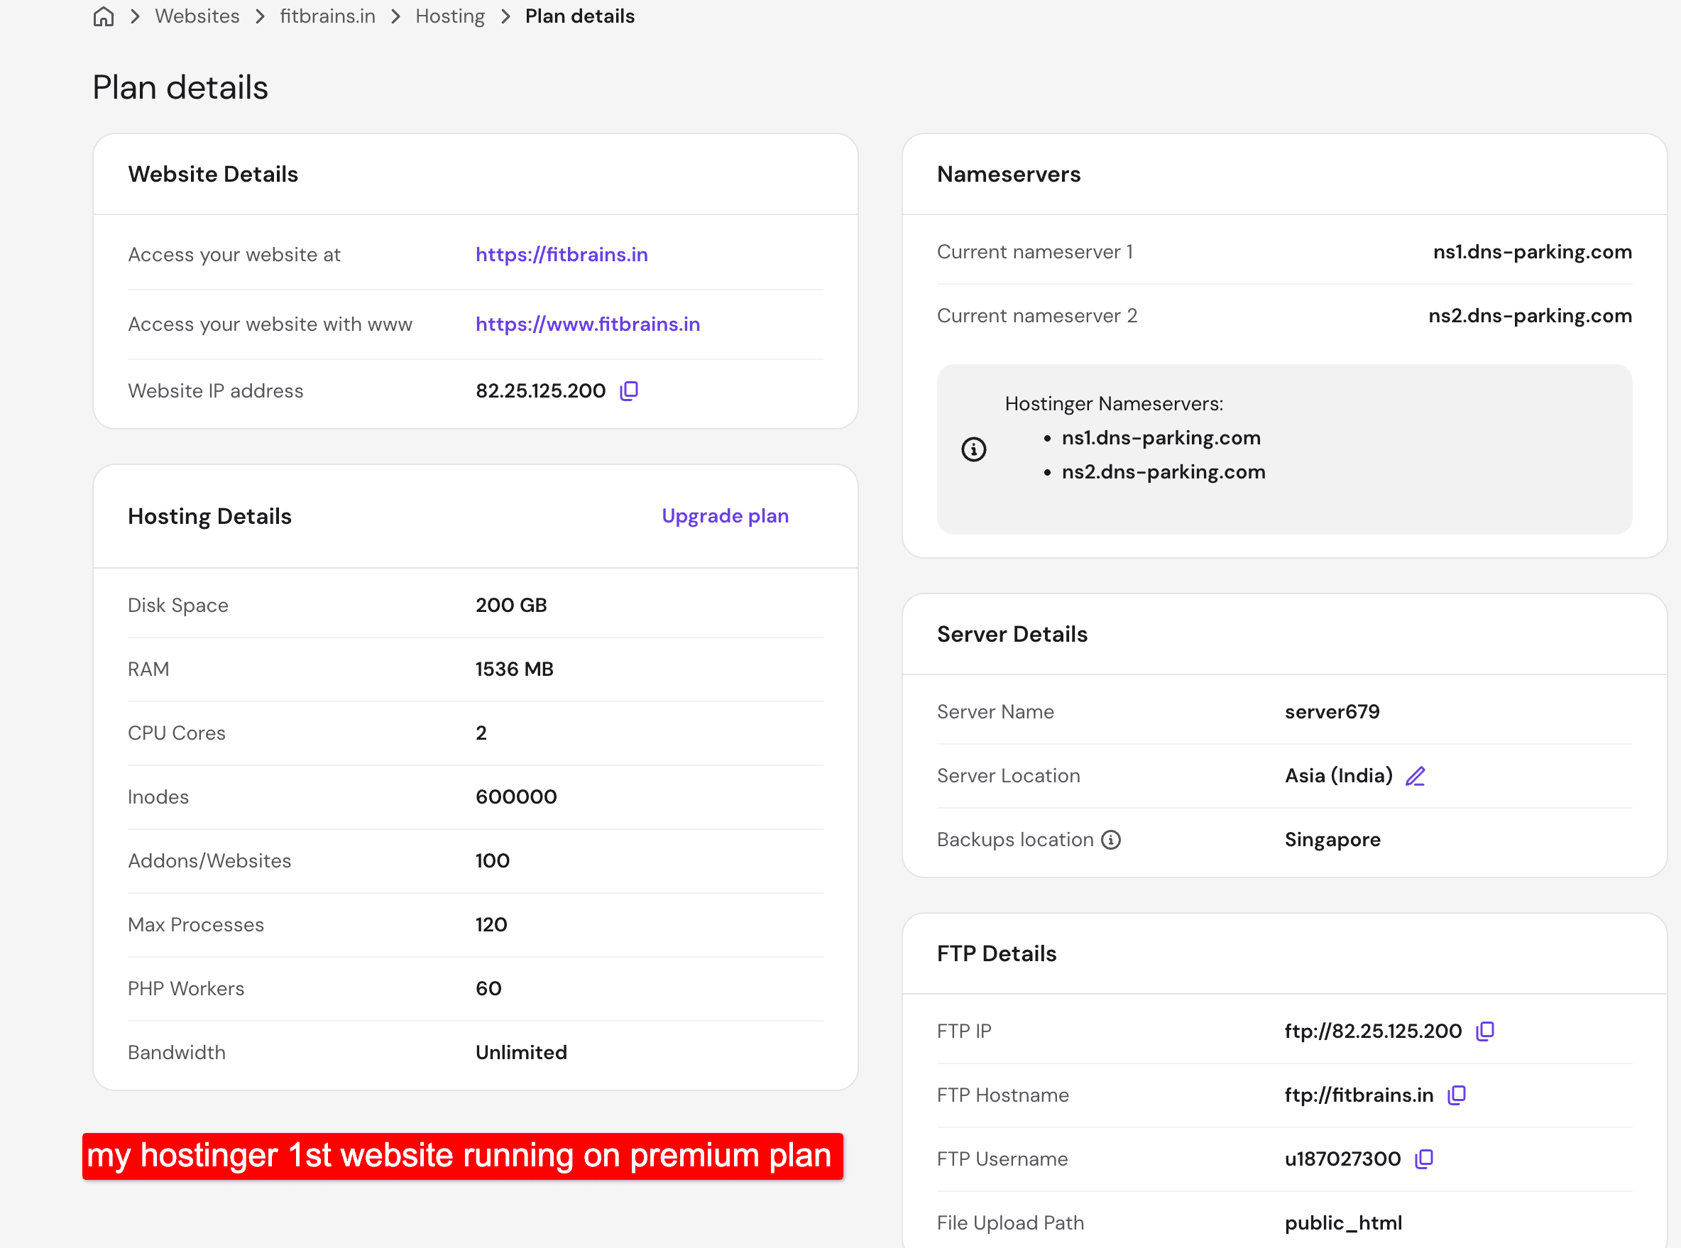Viewport: 1681px width, 1248px height.
Task: Click ns2.dns-parking.com in the Hostinger Nameservers list
Action: 1163,472
